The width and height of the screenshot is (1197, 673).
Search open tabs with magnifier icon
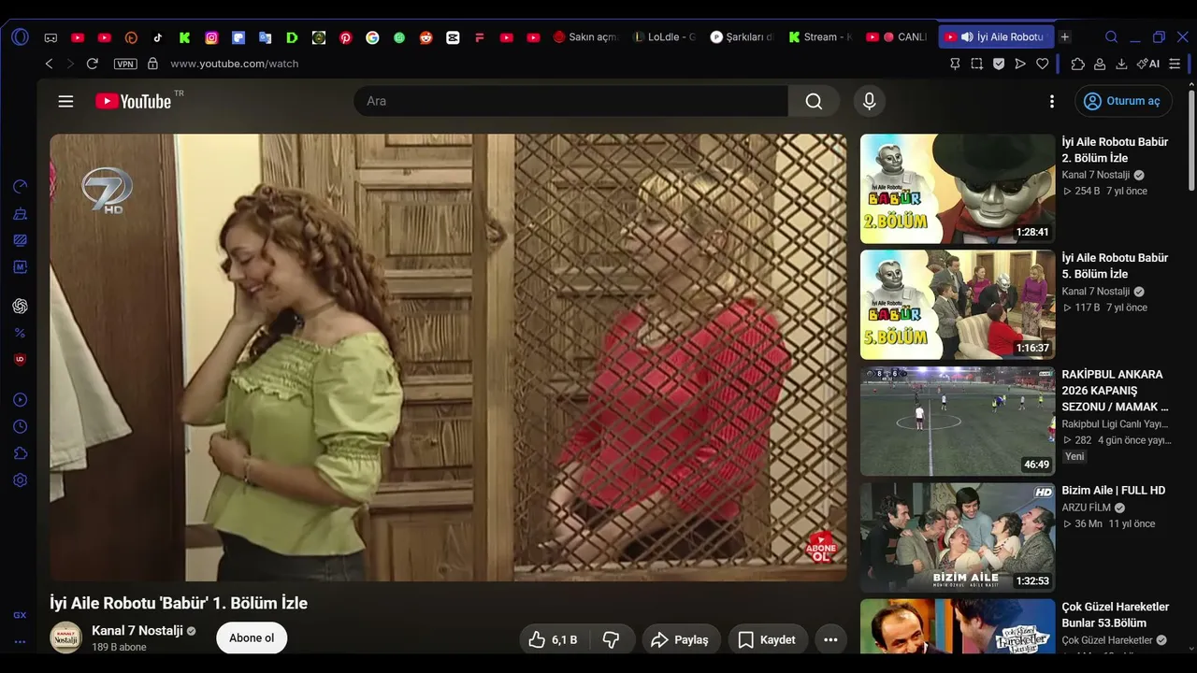(1111, 37)
